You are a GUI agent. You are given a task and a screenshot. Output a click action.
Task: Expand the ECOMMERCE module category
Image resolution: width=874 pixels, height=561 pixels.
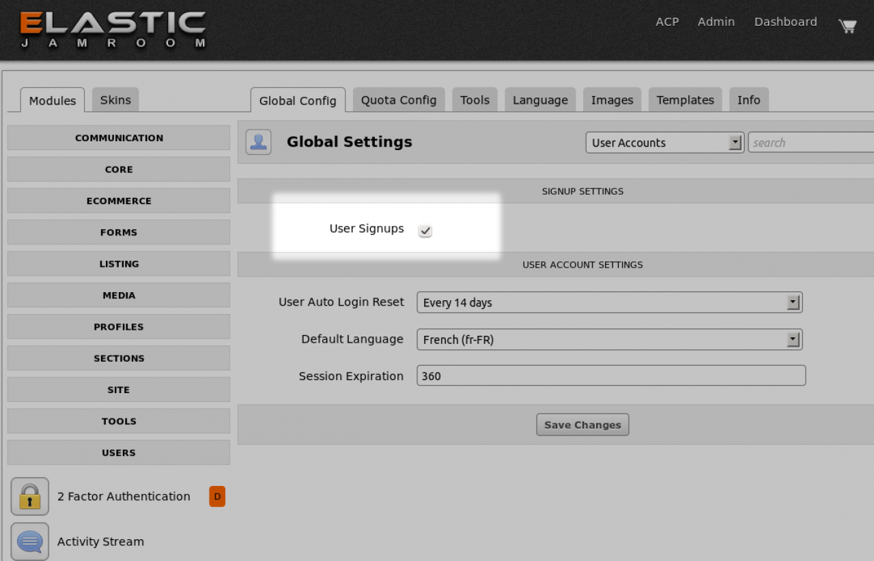(x=119, y=201)
